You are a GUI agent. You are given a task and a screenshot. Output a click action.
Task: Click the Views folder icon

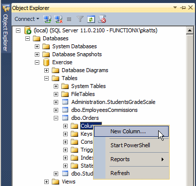pos(56,182)
